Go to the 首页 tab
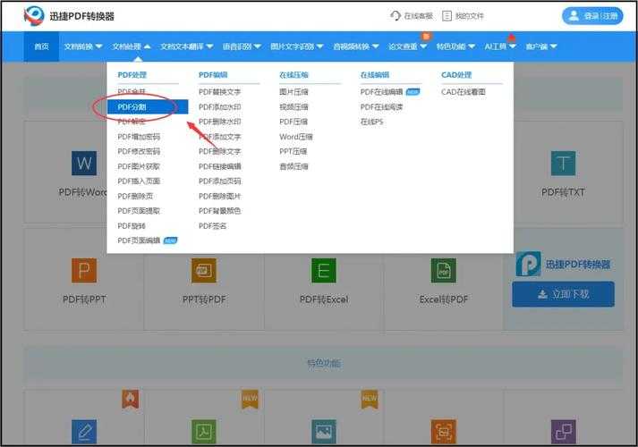 [41, 46]
